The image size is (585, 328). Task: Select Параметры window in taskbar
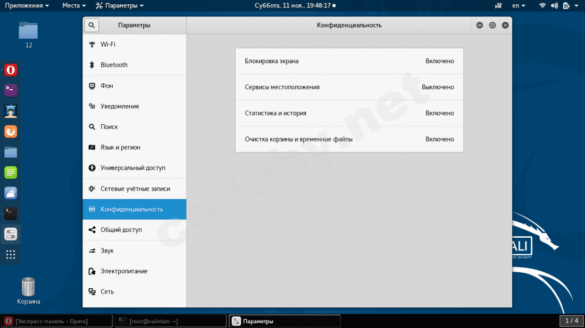click(285, 321)
